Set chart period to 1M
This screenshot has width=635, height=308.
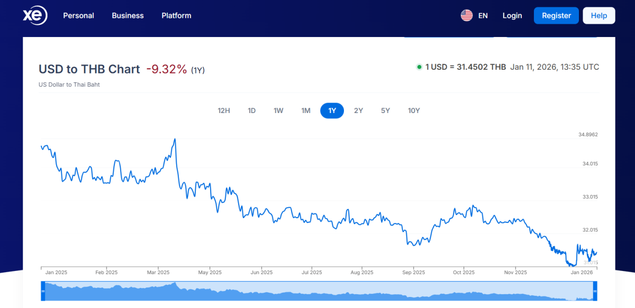[306, 110]
